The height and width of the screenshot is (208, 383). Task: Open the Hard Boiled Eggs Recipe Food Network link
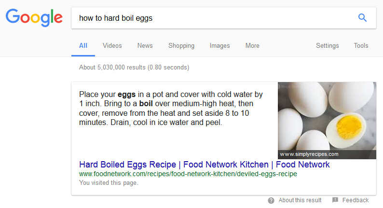click(205, 165)
